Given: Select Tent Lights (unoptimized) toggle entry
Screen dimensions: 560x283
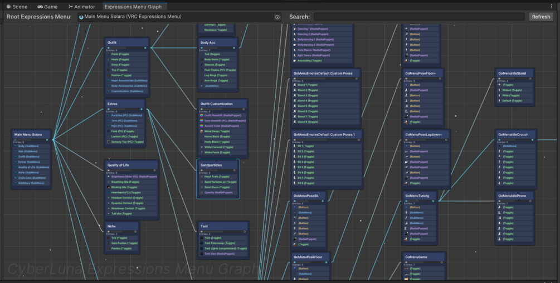Looking at the screenshot, I should [223, 248].
